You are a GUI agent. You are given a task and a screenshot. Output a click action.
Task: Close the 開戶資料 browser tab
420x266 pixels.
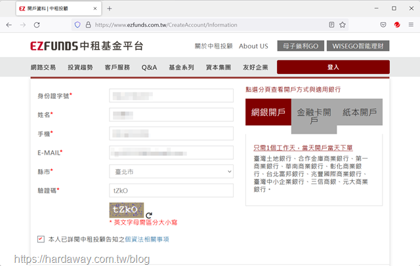tap(94, 9)
